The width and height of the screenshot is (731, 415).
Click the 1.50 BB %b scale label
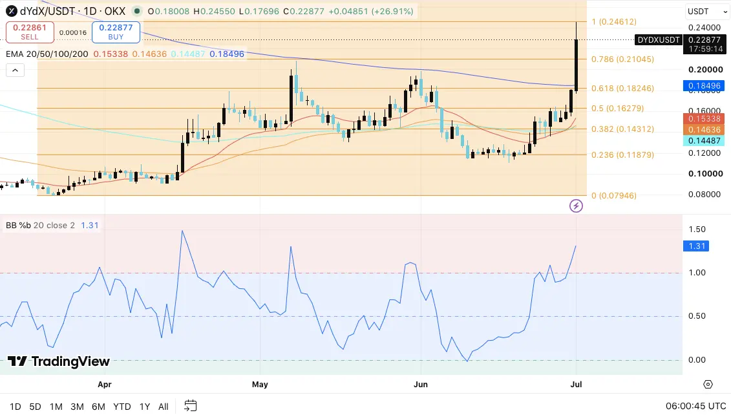click(x=697, y=229)
